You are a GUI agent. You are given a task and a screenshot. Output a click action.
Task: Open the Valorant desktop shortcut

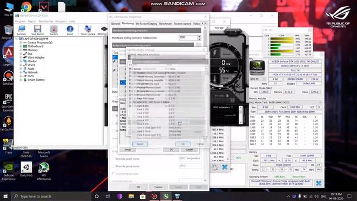[44, 7]
